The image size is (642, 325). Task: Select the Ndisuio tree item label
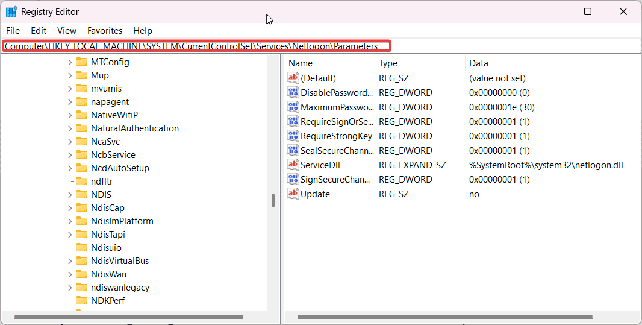click(107, 248)
